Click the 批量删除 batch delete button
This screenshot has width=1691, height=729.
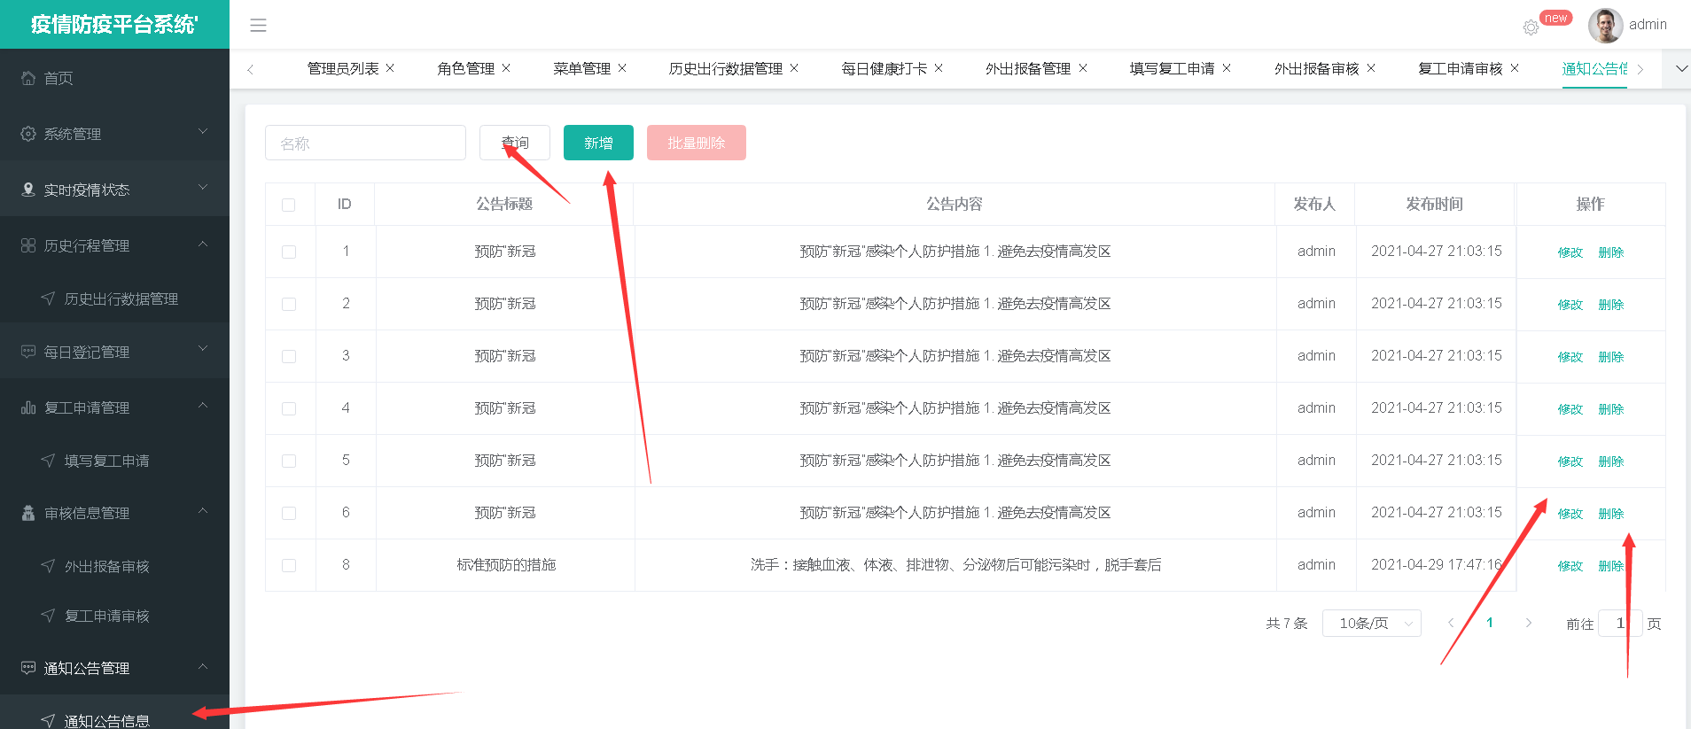click(697, 143)
